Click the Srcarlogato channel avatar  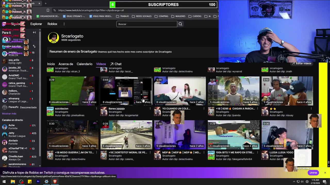click(x=53, y=38)
